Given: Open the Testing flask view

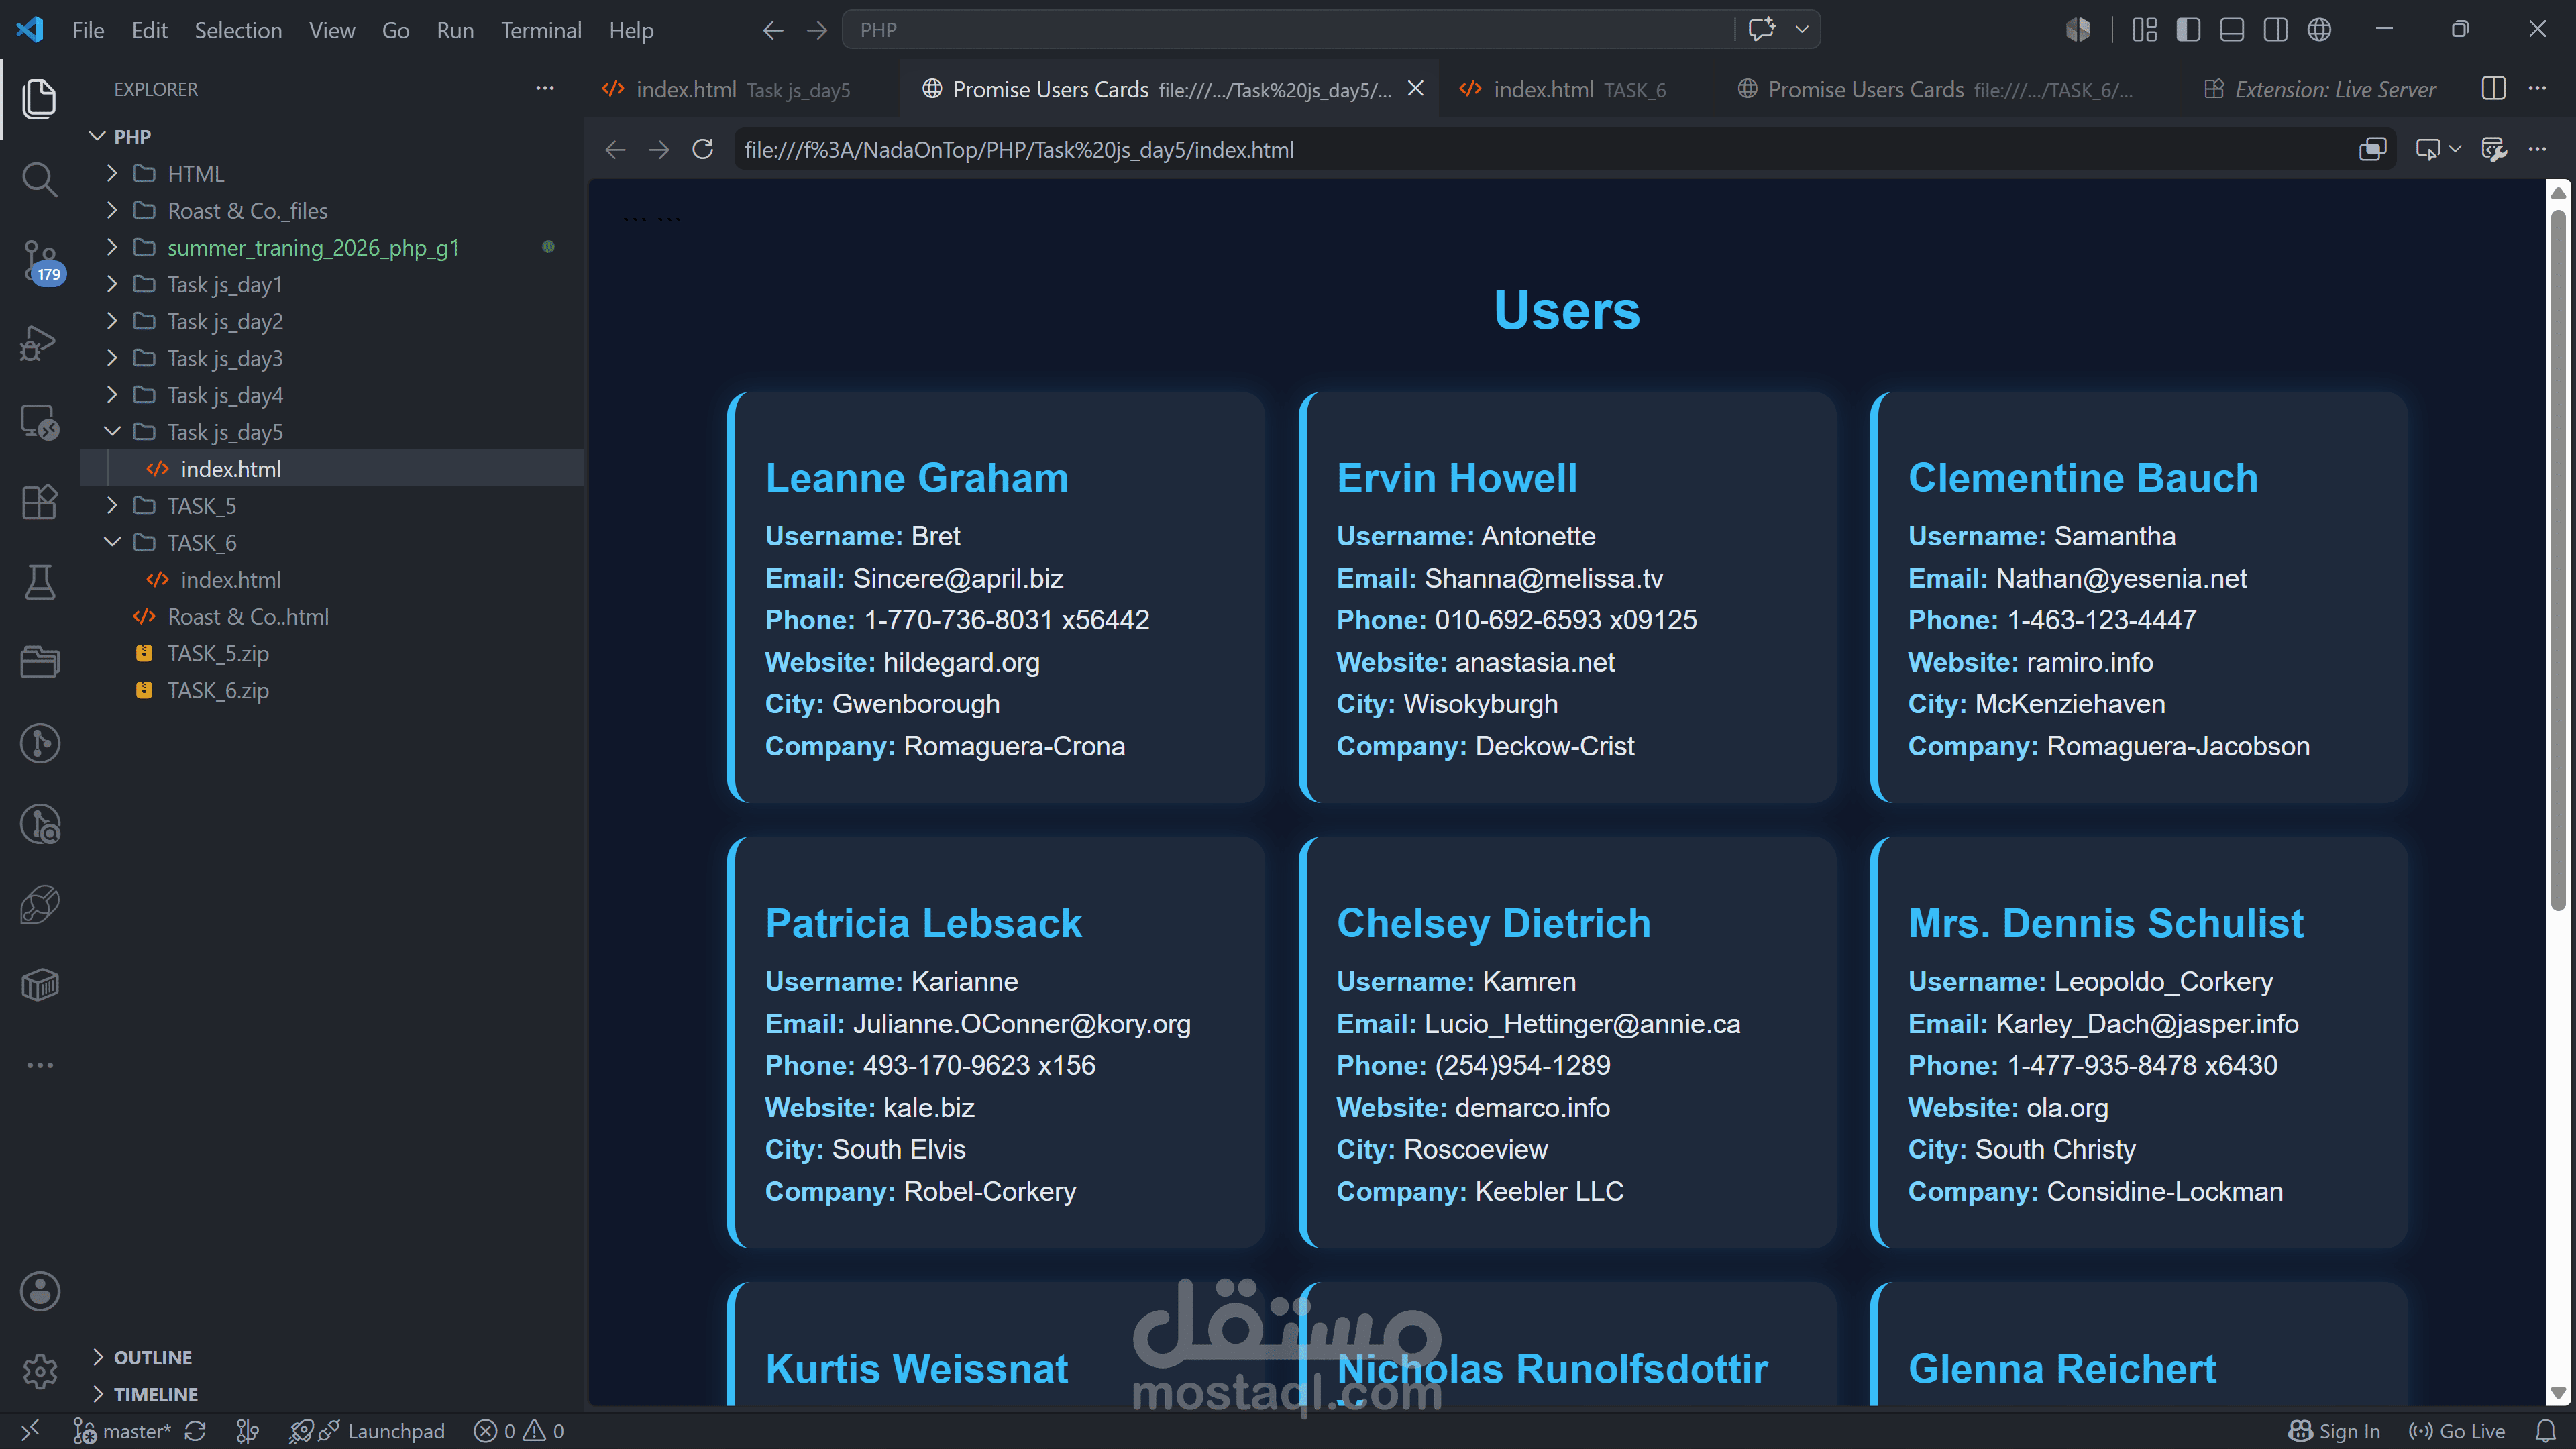Looking at the screenshot, I should click(39, 582).
